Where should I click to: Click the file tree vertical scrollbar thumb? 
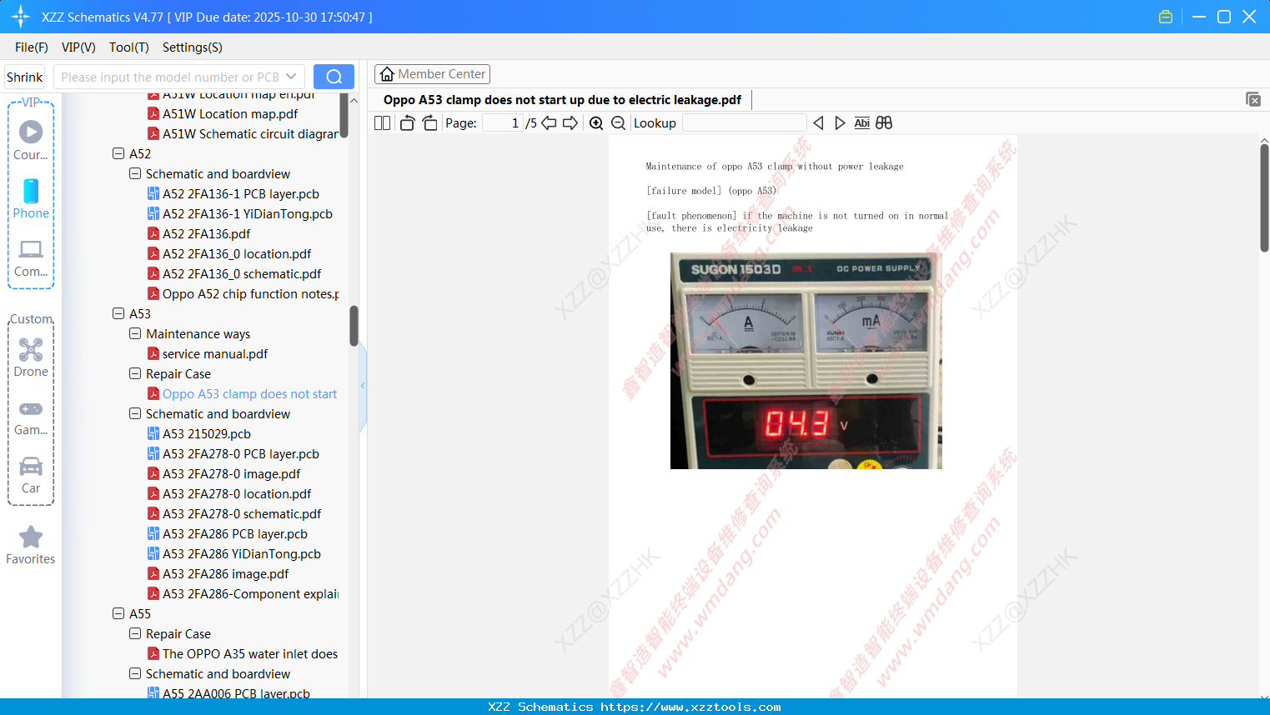[x=354, y=326]
